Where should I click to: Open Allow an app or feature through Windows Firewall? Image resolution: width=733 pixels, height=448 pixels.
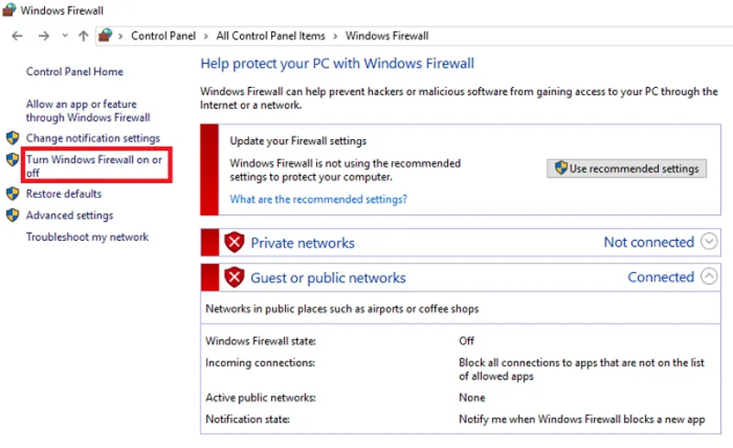point(88,111)
